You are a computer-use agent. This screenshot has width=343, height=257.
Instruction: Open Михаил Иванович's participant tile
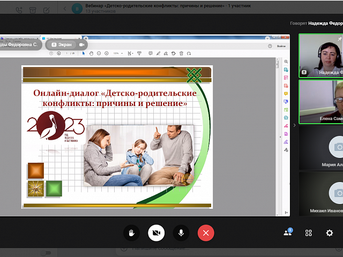click(322, 194)
